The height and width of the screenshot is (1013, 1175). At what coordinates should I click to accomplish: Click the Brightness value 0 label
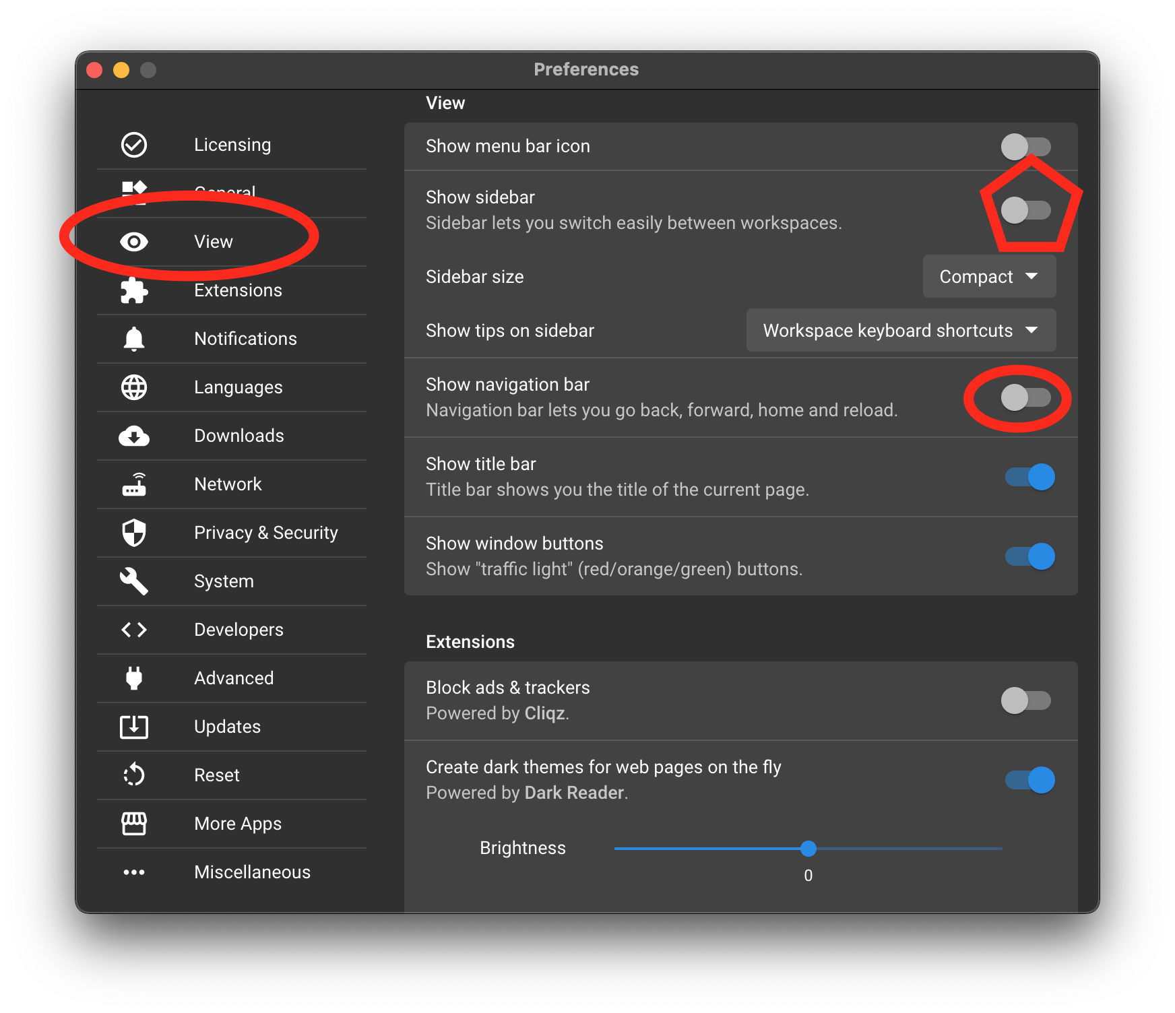tap(808, 876)
